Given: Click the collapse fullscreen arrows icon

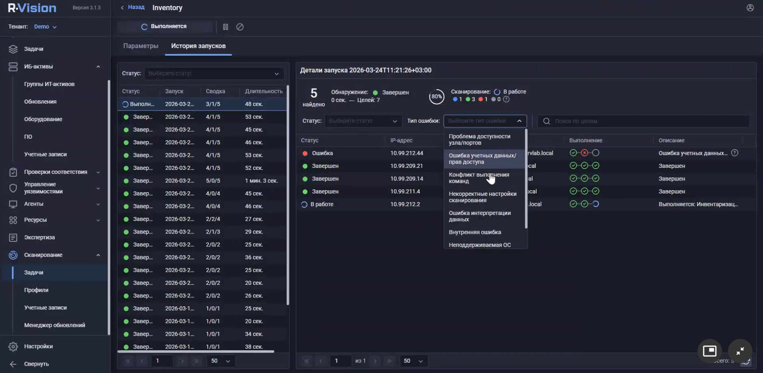Looking at the screenshot, I should coord(740,351).
